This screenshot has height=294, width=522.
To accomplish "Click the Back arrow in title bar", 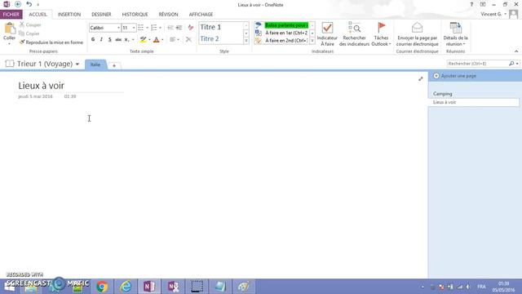I will tap(18, 4).
